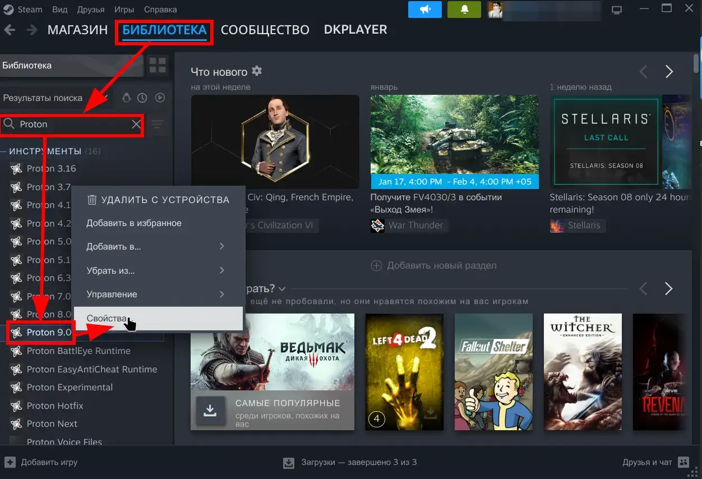Open the Fallout Shelter game cover
Viewport: 702px width, 479px height.
click(x=493, y=372)
